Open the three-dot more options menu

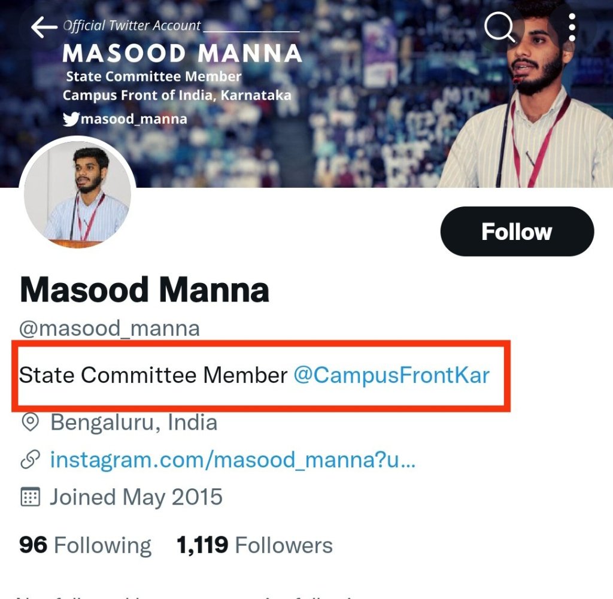point(572,27)
